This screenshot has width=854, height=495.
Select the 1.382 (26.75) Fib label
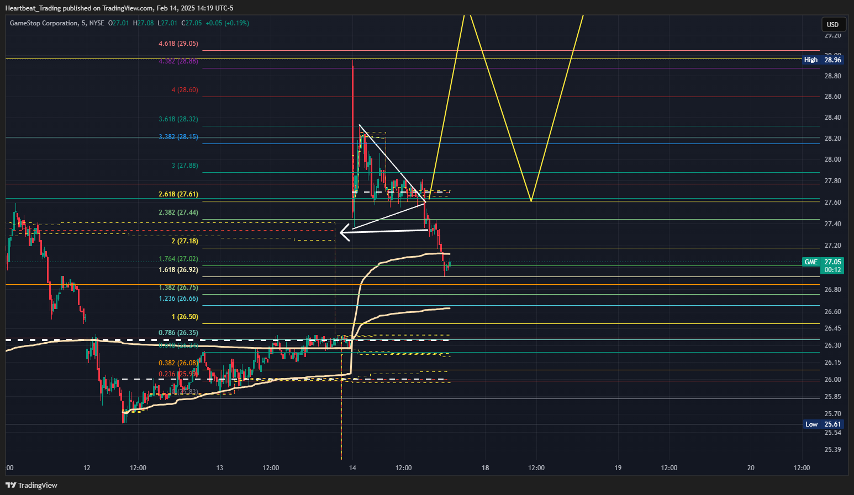click(178, 288)
